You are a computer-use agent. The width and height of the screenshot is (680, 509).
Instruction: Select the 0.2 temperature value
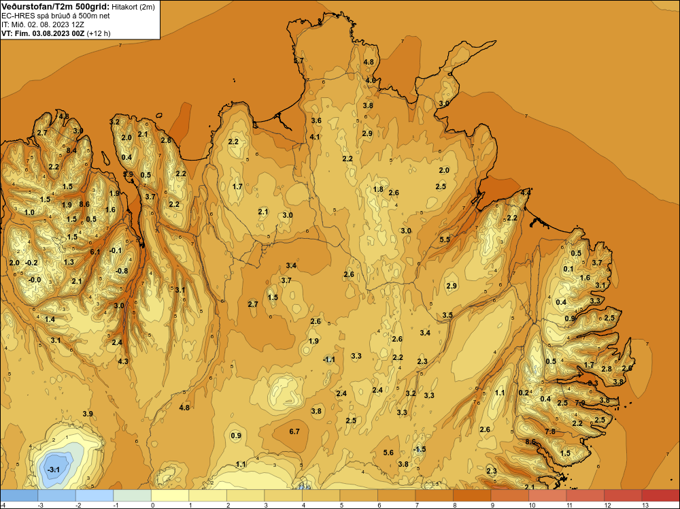coord(524,393)
